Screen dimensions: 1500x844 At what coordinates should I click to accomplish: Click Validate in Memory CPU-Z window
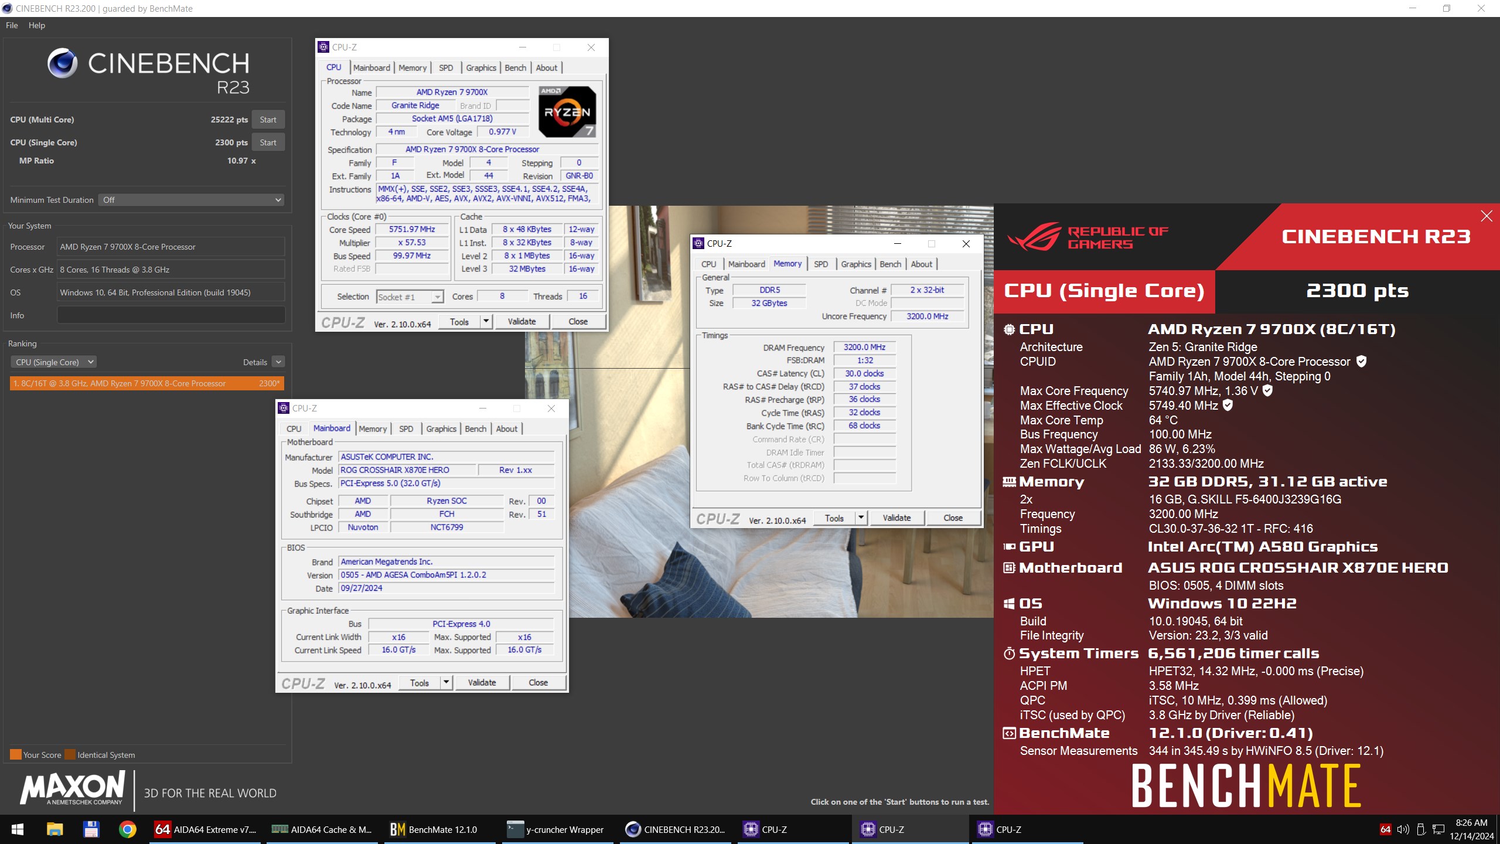coord(896,518)
